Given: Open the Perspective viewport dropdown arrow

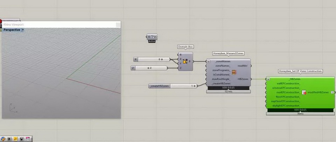Looking at the screenshot, I should [x=23, y=30].
